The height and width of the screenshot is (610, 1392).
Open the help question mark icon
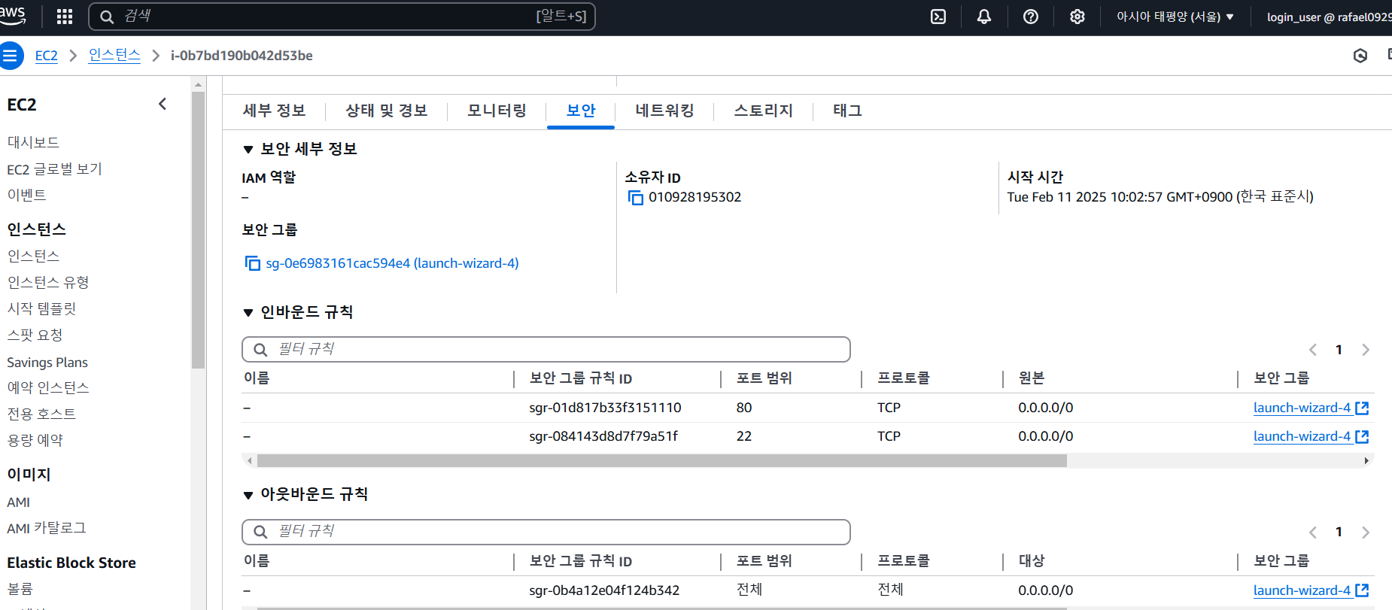(1031, 17)
